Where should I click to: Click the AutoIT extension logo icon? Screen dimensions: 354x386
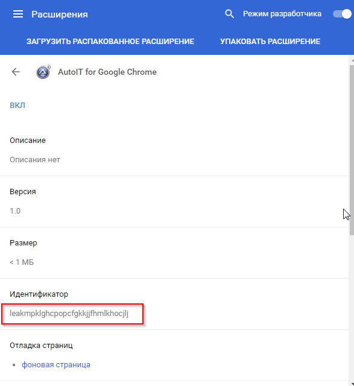click(43, 72)
